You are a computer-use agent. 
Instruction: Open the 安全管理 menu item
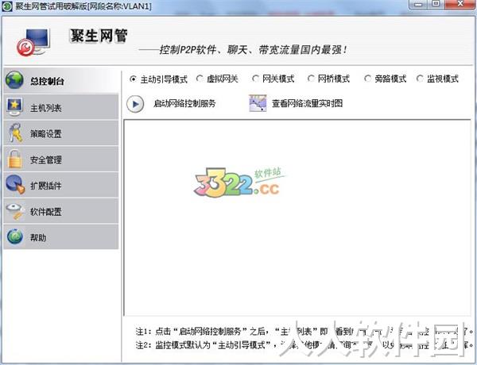[61, 159]
